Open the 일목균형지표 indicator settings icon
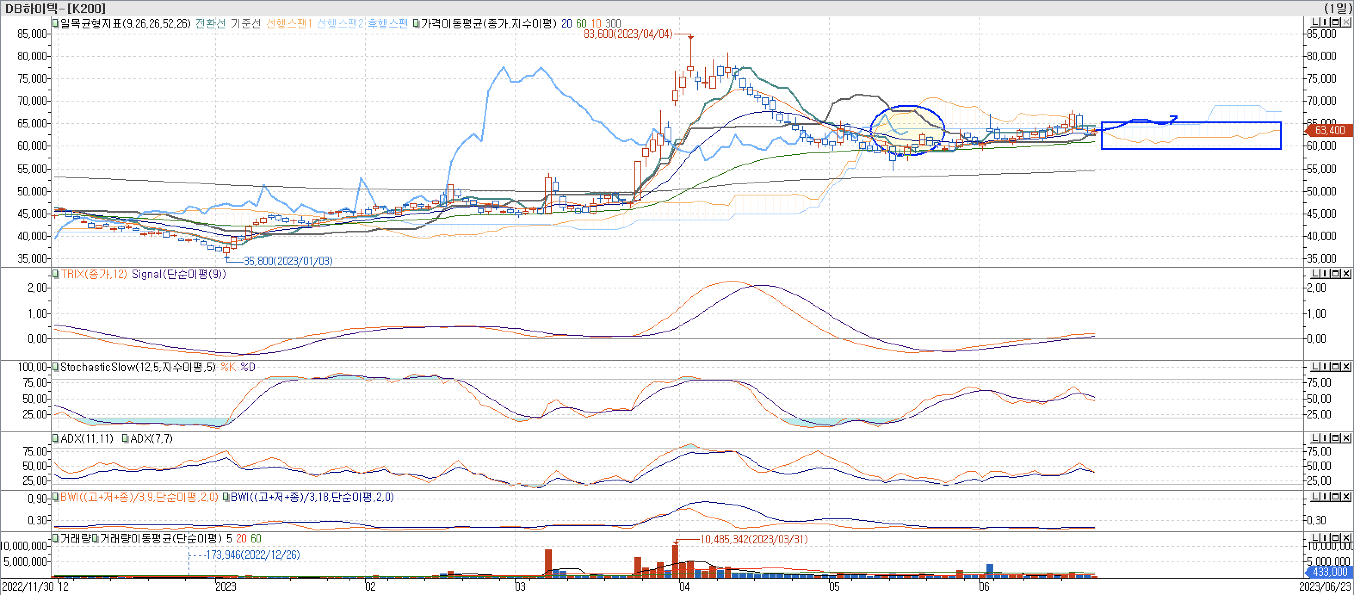 coord(54,23)
